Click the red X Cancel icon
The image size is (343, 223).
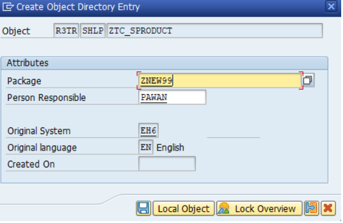tap(328, 208)
